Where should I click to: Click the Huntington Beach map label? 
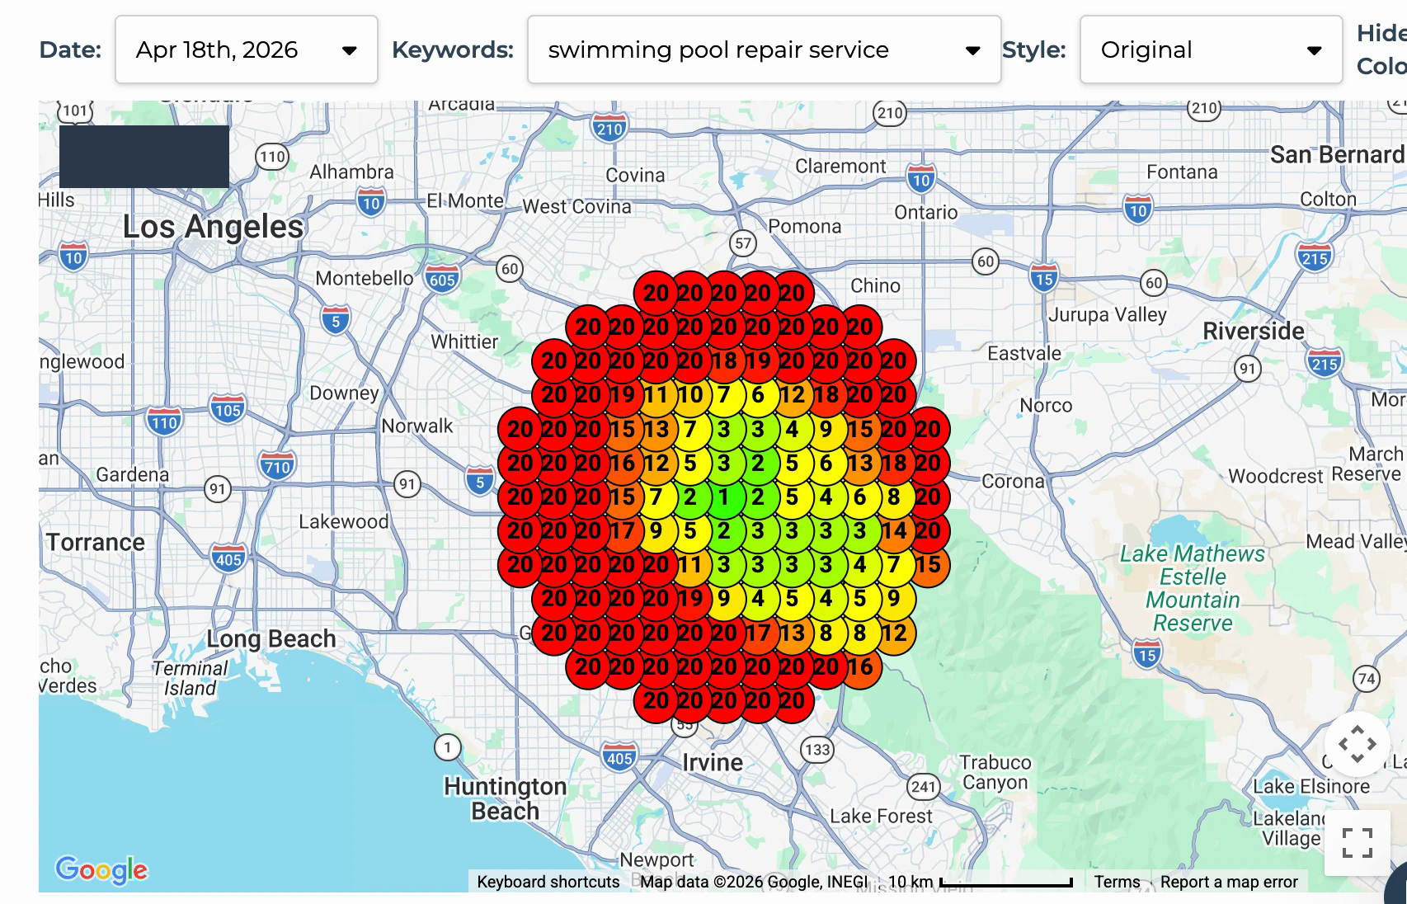[x=505, y=798]
